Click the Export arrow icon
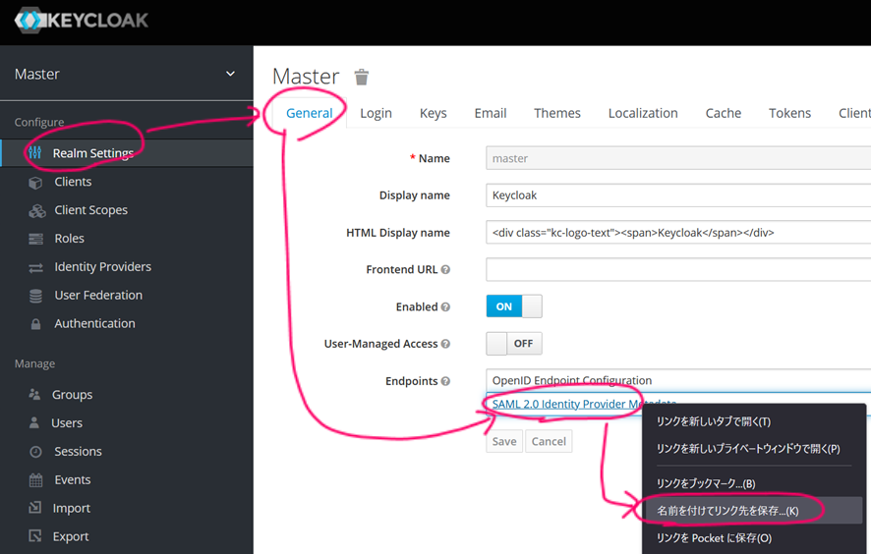The height and width of the screenshot is (554, 871). 35,535
